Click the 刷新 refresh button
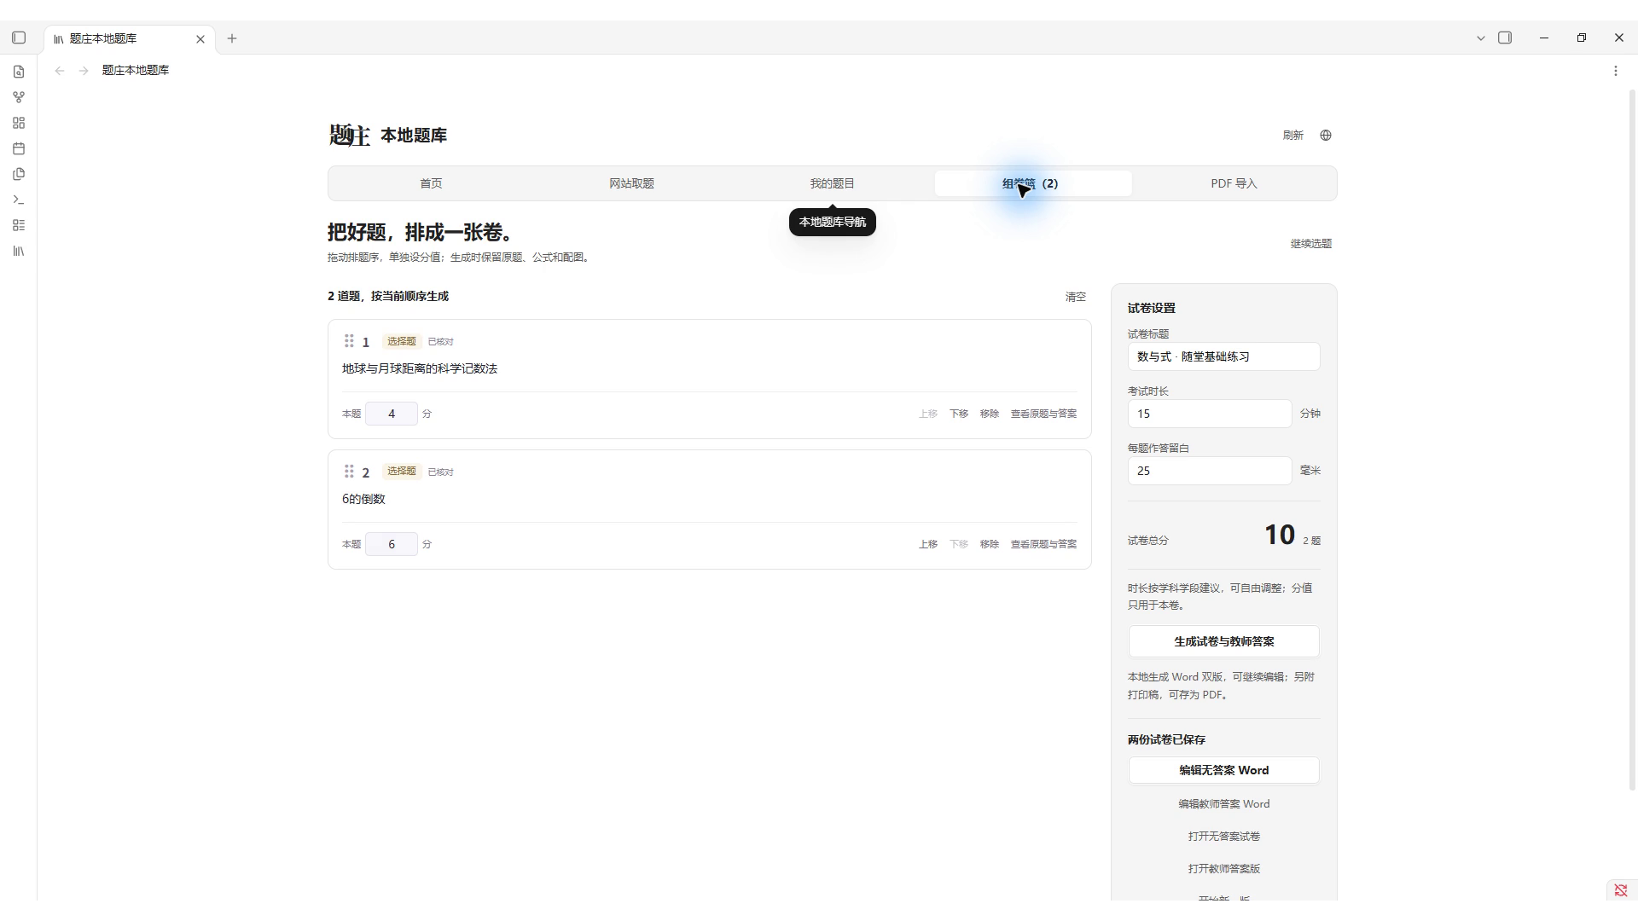Image resolution: width=1638 pixels, height=921 pixels. [1292, 136]
